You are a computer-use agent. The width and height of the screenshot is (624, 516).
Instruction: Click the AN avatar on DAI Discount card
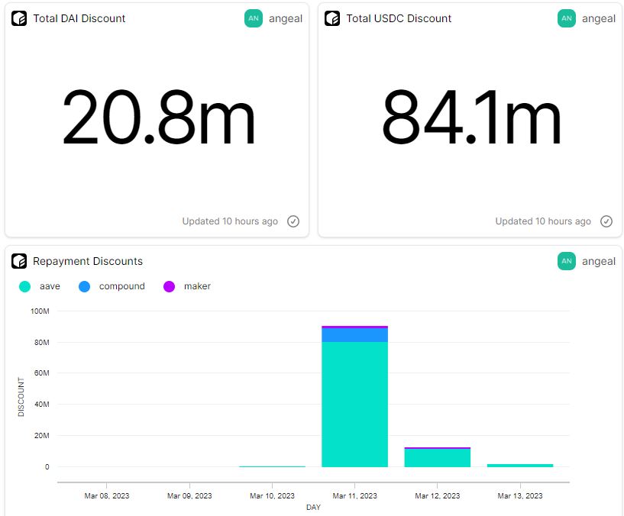coord(254,18)
